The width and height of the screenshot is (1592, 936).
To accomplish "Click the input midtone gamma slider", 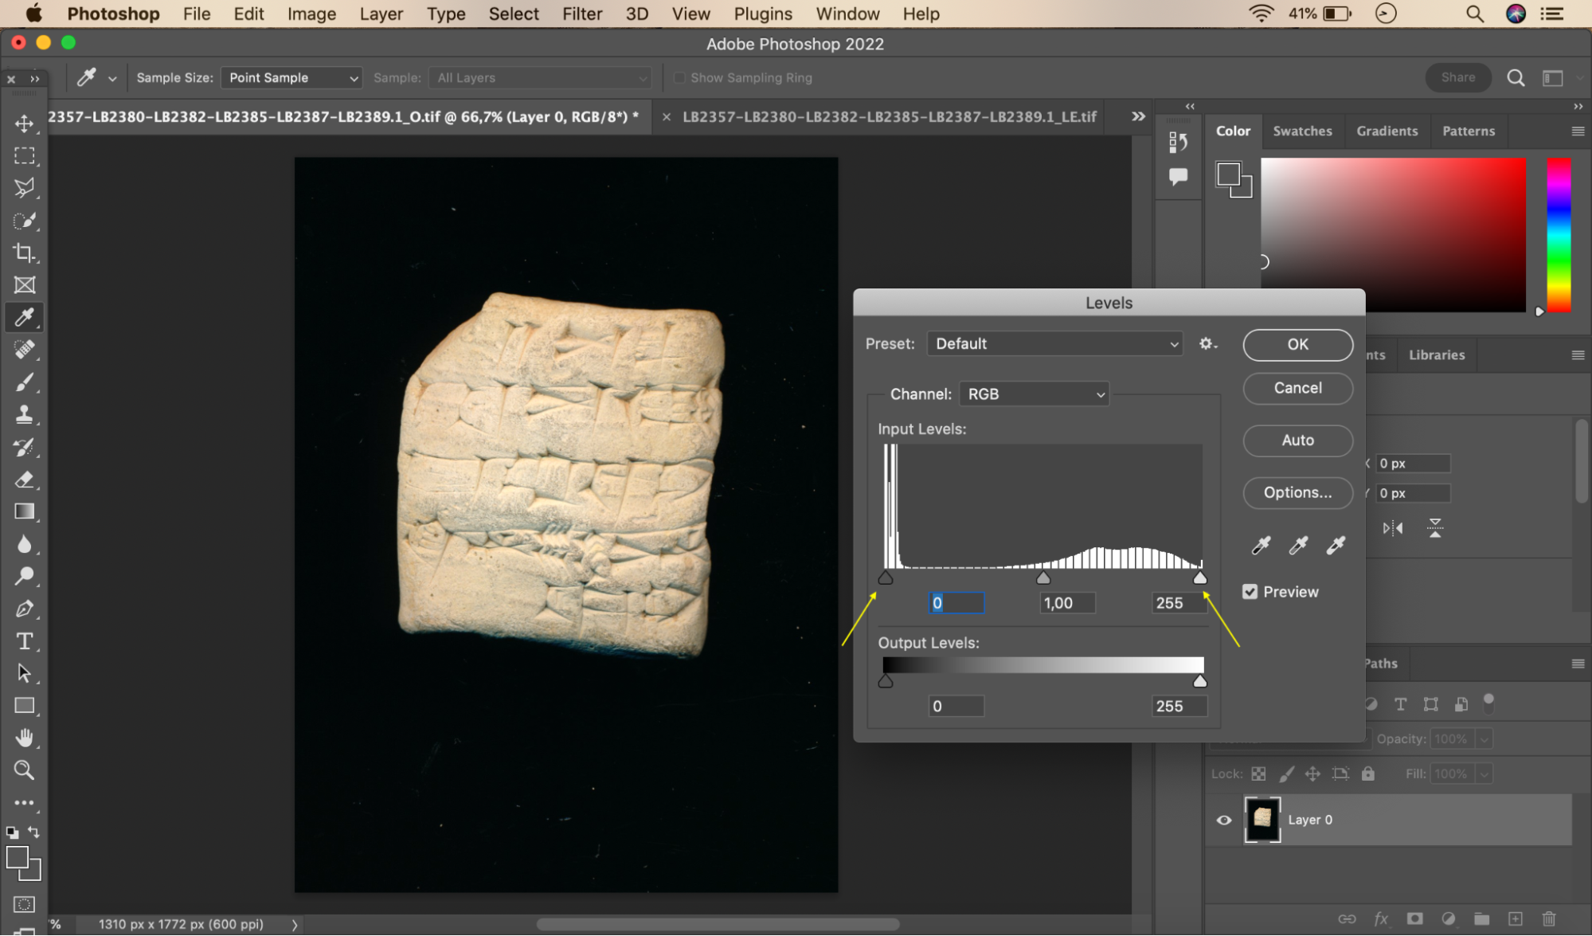I will [x=1042, y=578].
